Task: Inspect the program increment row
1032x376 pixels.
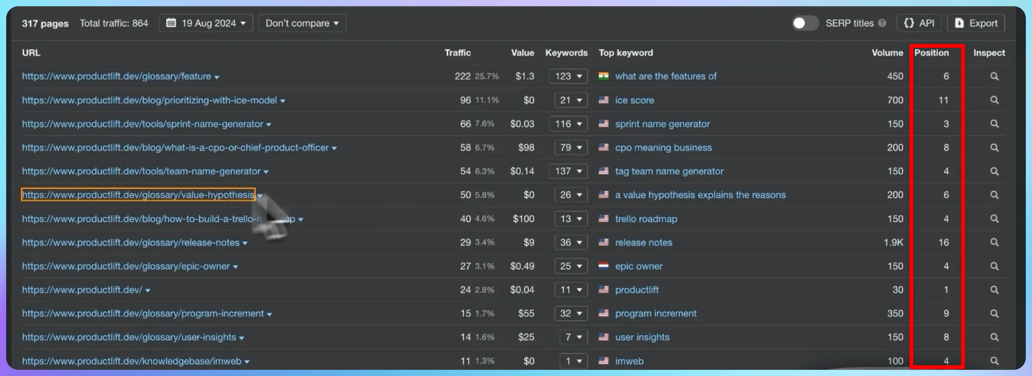Action: (994, 313)
